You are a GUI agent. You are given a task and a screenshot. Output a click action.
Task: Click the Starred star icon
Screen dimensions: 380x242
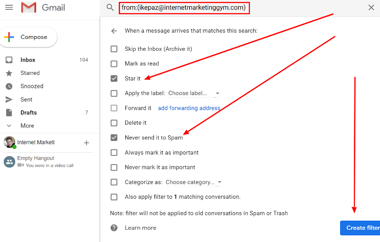coord(9,73)
